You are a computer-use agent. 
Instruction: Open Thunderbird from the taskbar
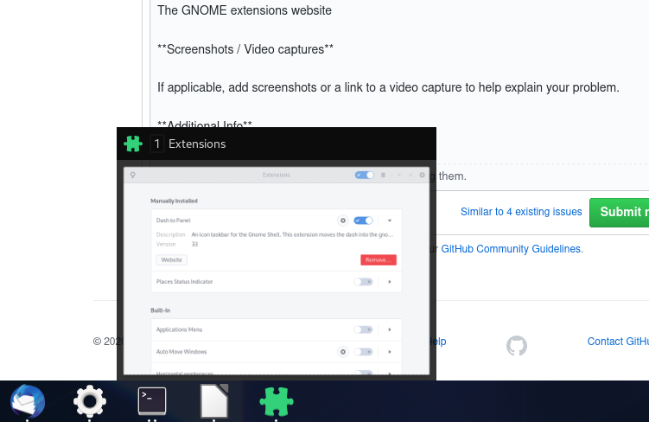pos(28,401)
